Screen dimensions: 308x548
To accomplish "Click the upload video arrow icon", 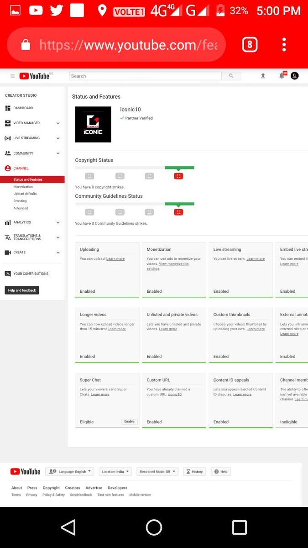I will pos(263,76).
